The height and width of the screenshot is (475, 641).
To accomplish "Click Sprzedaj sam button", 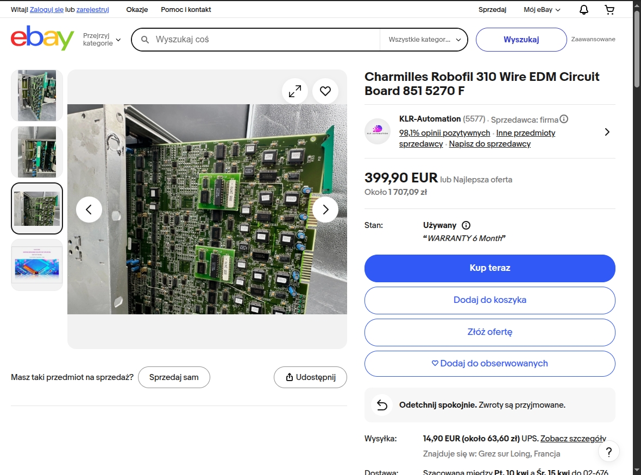I will (x=174, y=377).
